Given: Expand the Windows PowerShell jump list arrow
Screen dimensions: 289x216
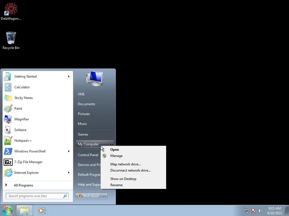Looking at the screenshot, I should tap(69, 151).
